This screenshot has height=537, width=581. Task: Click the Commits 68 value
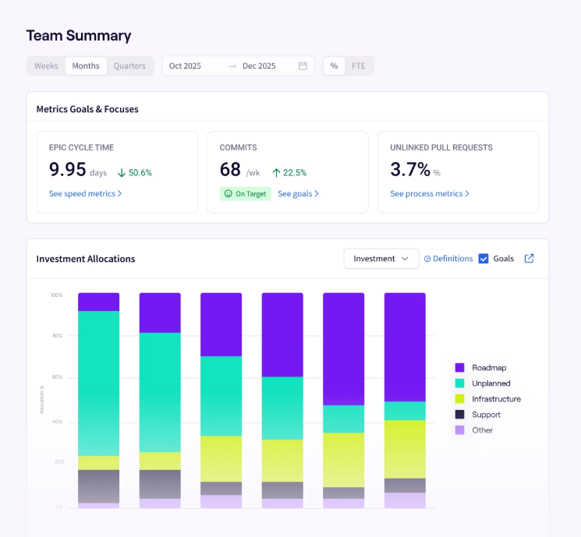(x=230, y=169)
